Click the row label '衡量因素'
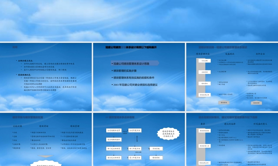 point(16,148)
